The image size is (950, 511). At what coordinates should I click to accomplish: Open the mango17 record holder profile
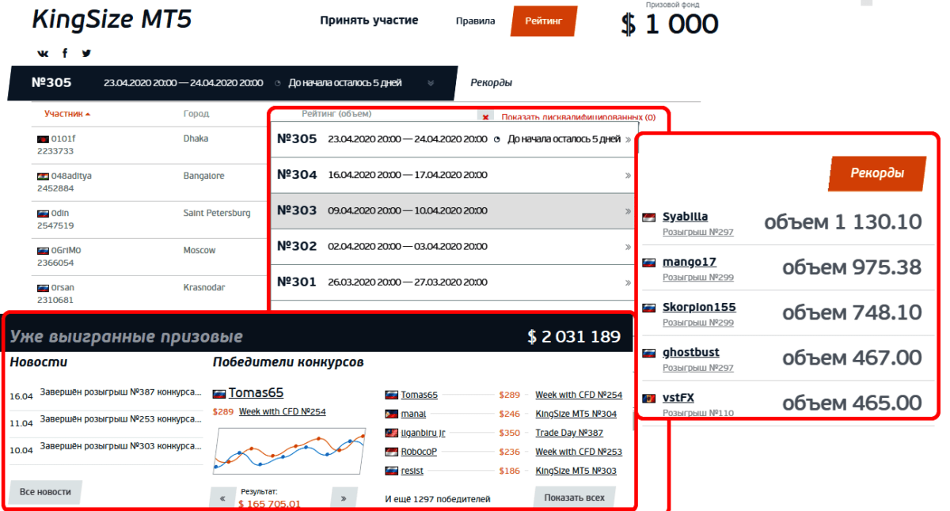pyautogui.click(x=689, y=262)
